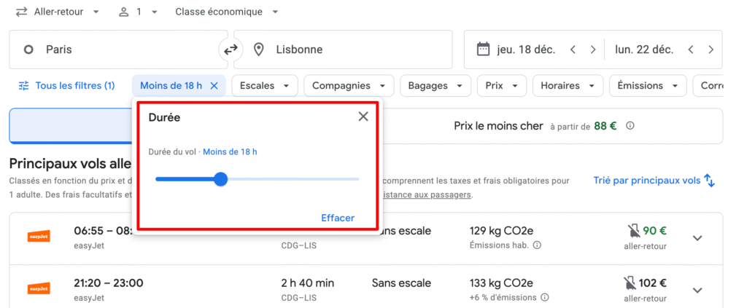Open the Classe économique dropdown
The image size is (747, 308).
click(227, 12)
